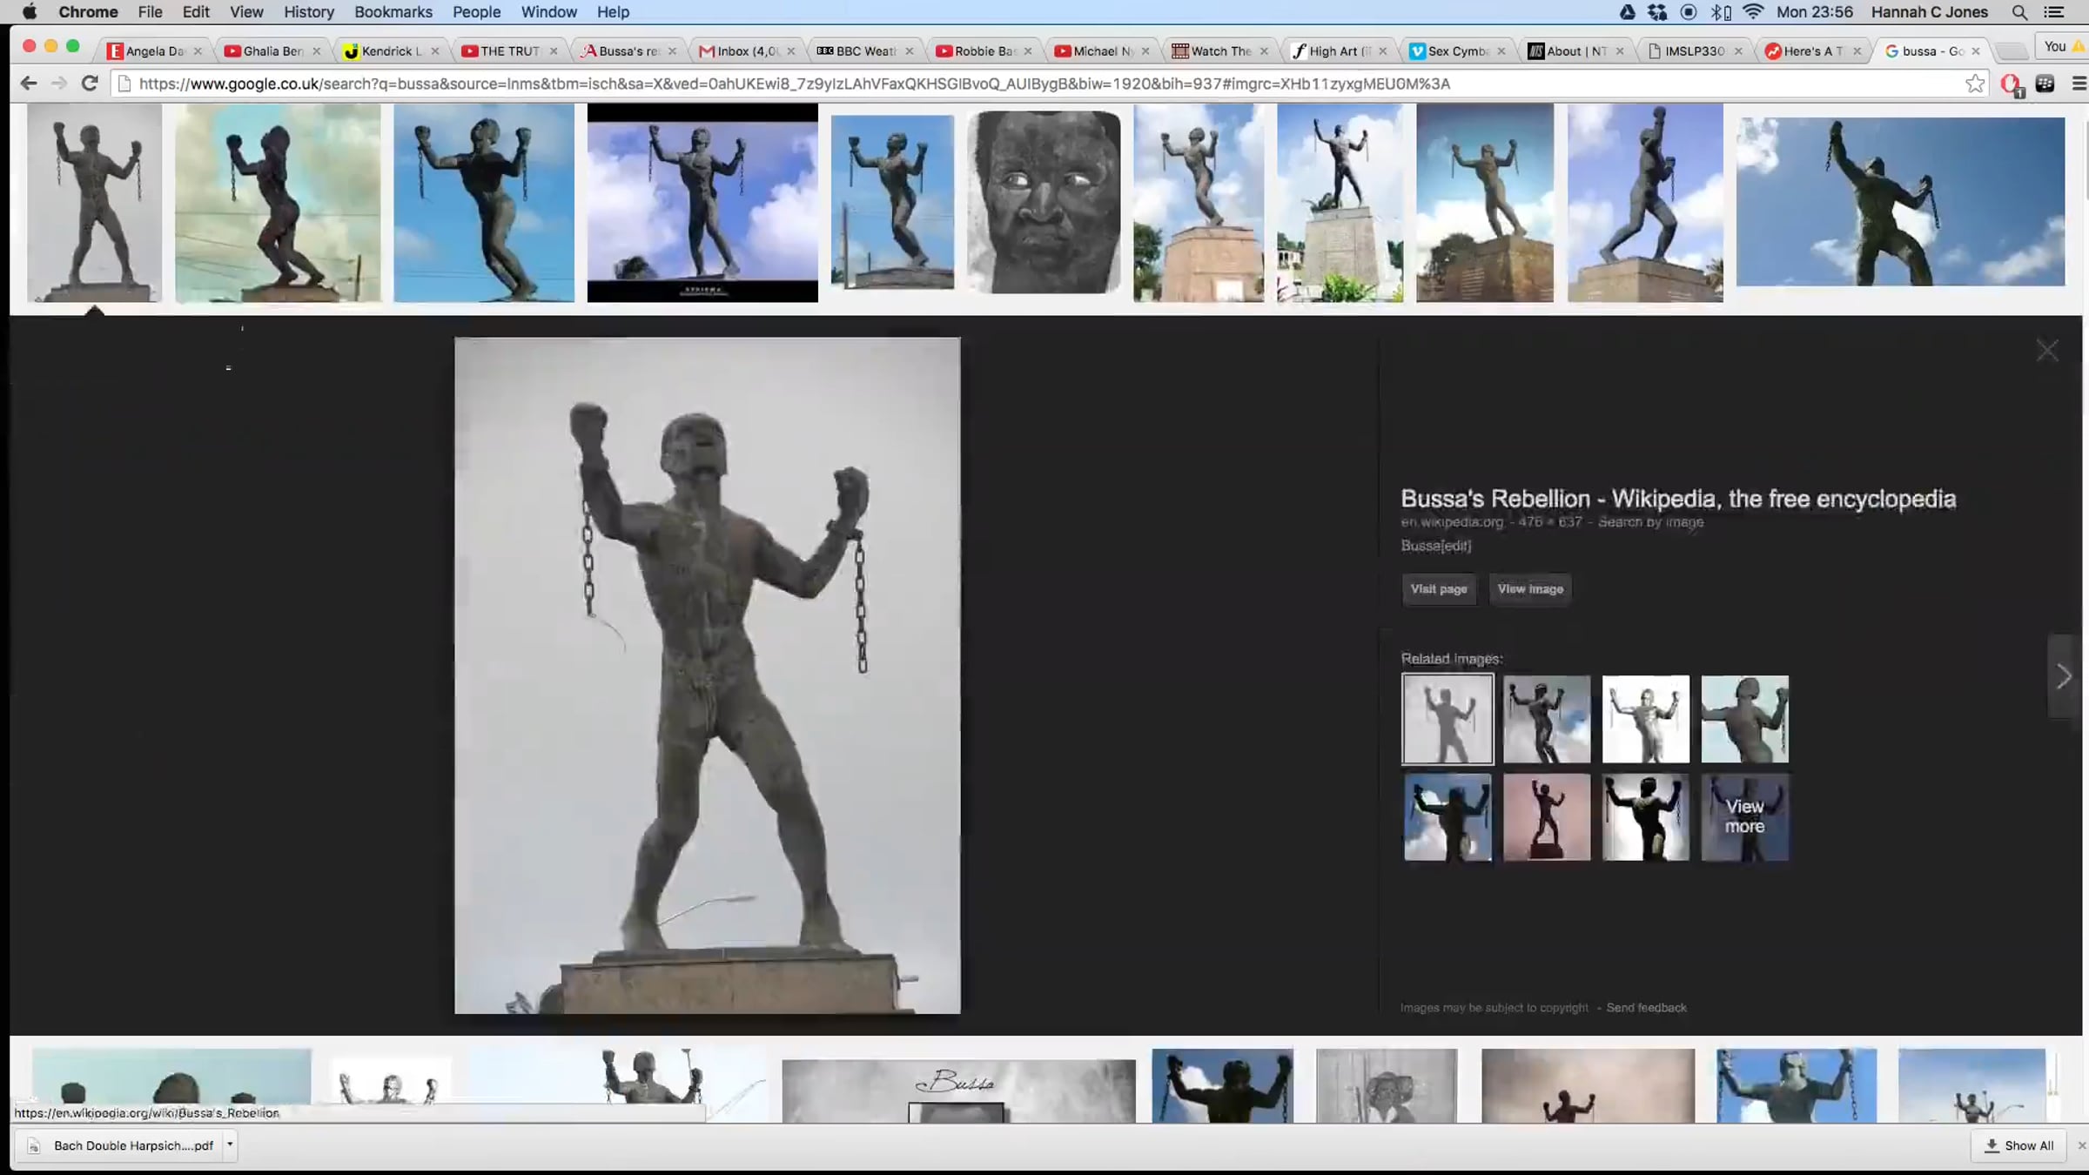Open the new tab button
Viewport: 2089px width, 1175px height.
tap(2010, 50)
